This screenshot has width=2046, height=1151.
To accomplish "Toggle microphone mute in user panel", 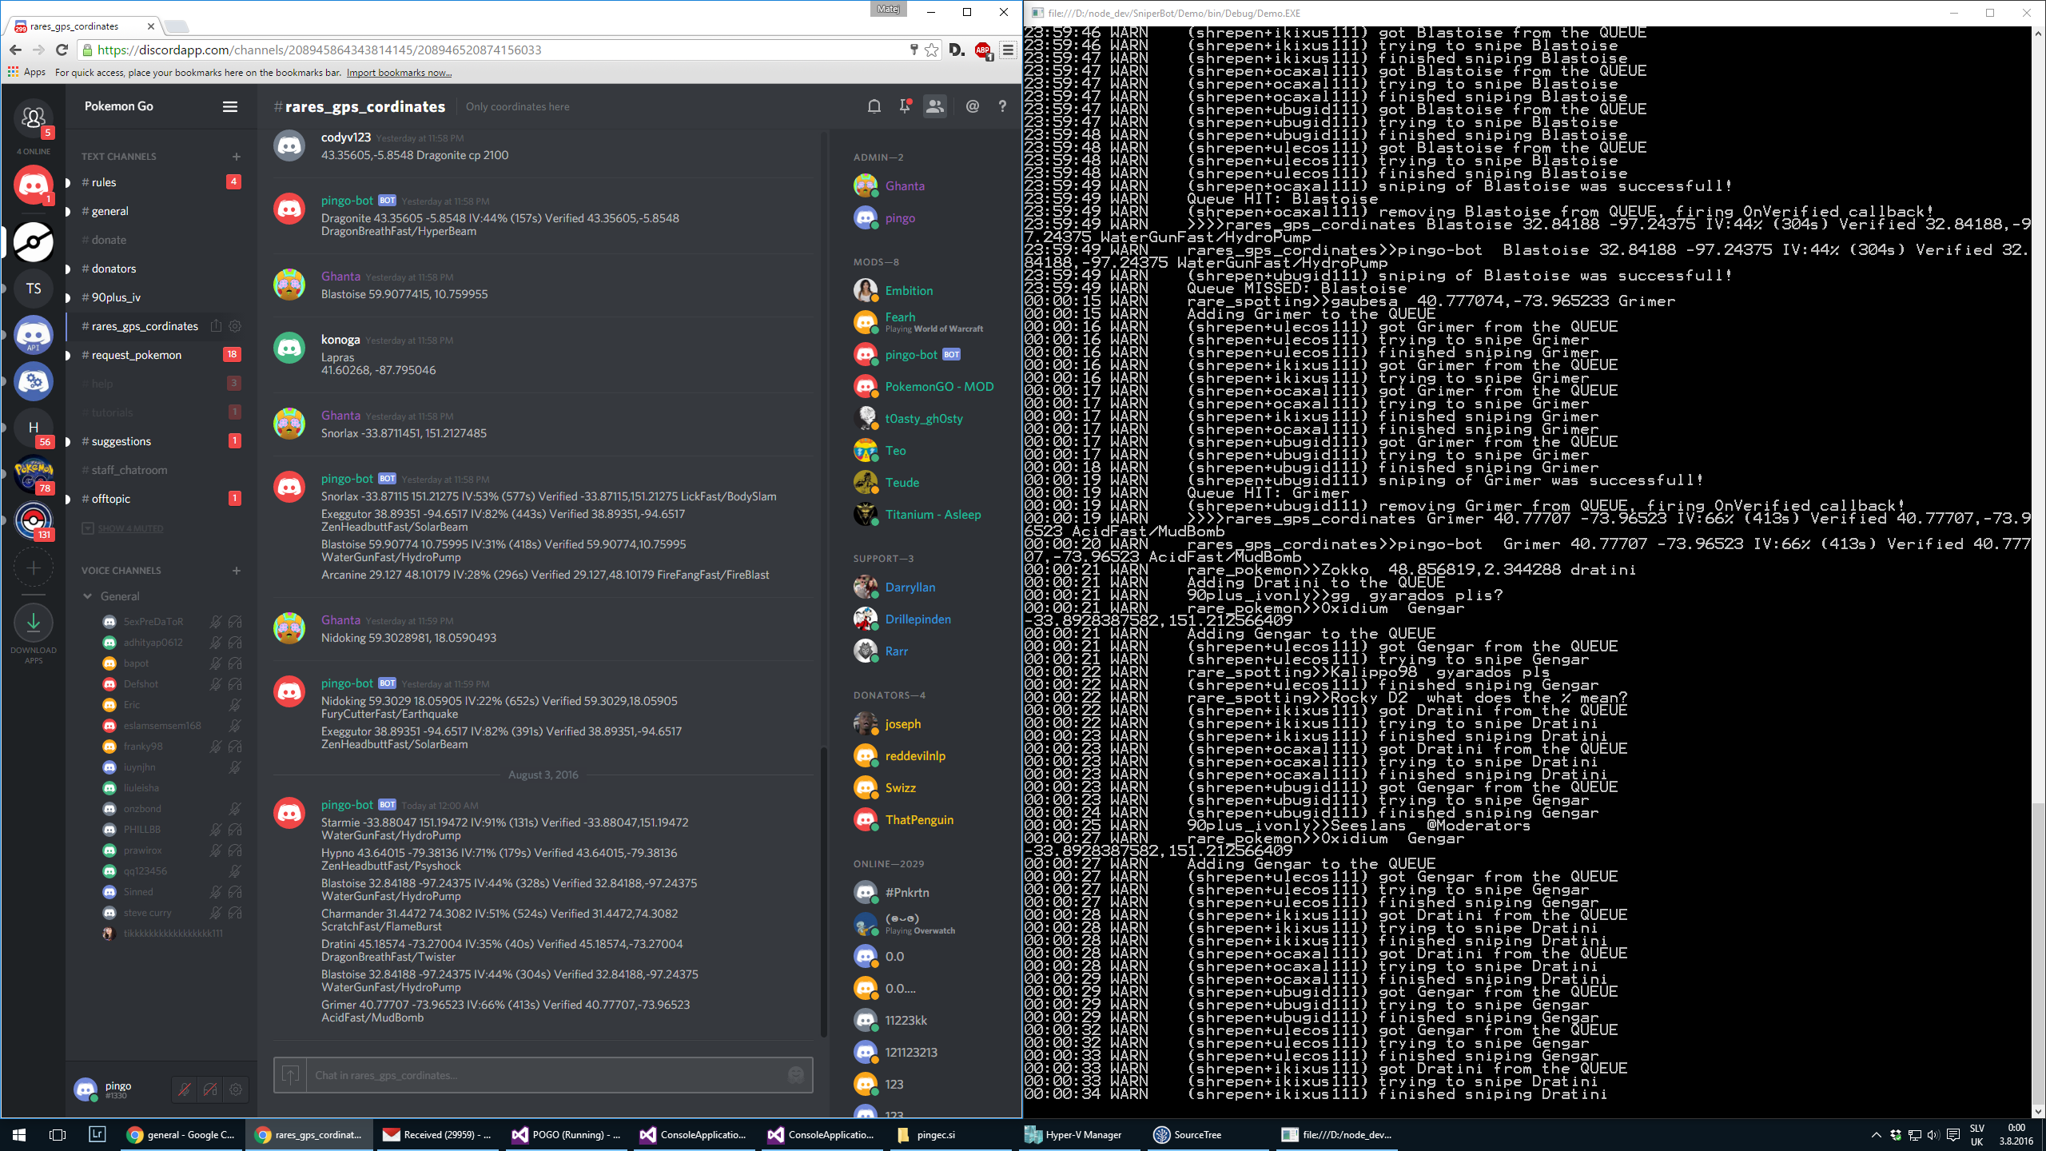I will pyautogui.click(x=184, y=1089).
